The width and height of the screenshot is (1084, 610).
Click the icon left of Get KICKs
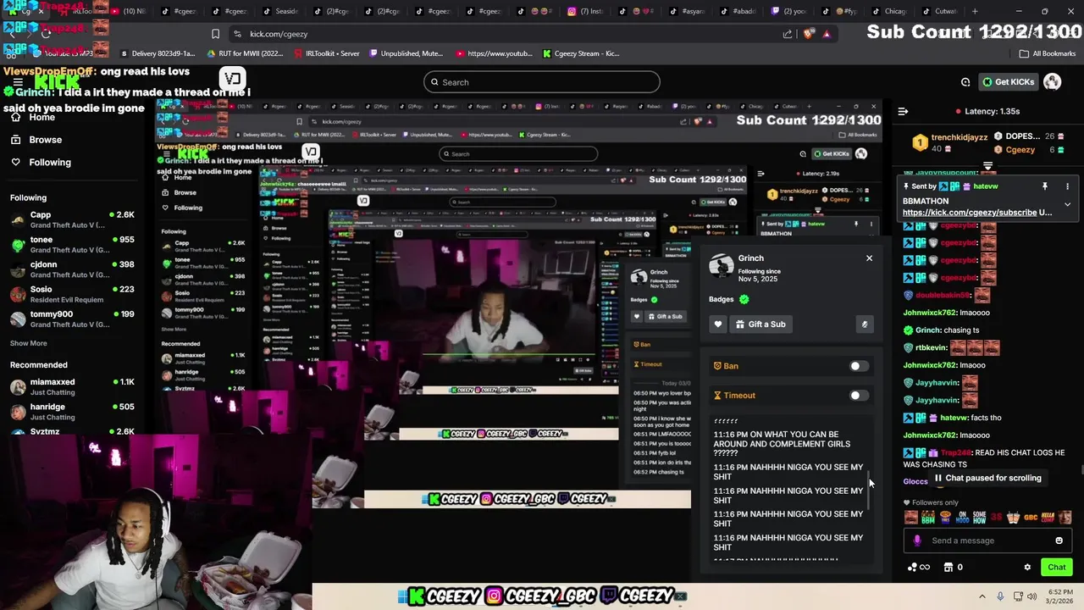(965, 82)
